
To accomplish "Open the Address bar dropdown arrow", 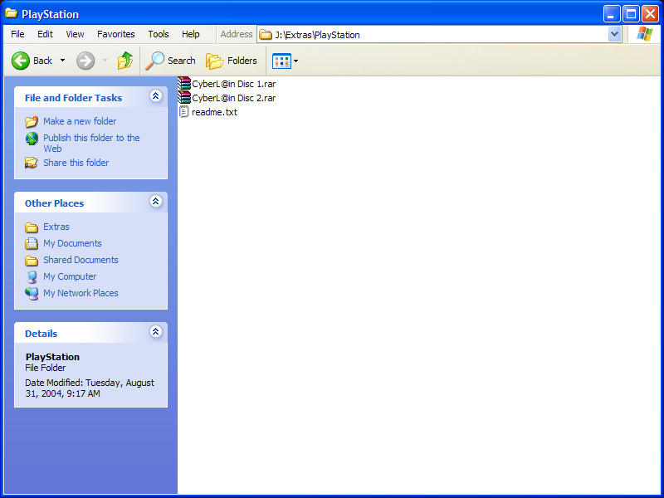I will point(614,35).
